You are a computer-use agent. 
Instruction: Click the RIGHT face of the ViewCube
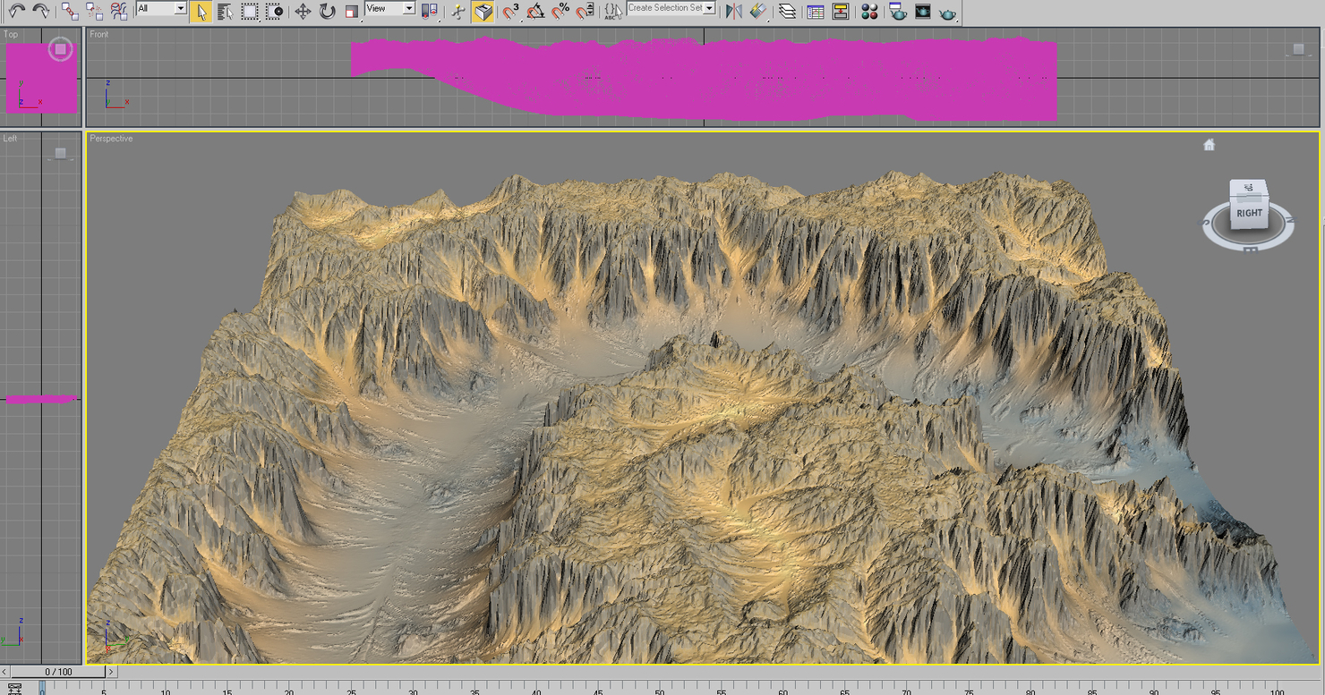click(1248, 212)
